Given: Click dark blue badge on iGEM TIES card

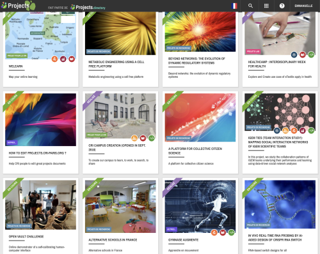Looking at the screenshot, I should [277, 130].
